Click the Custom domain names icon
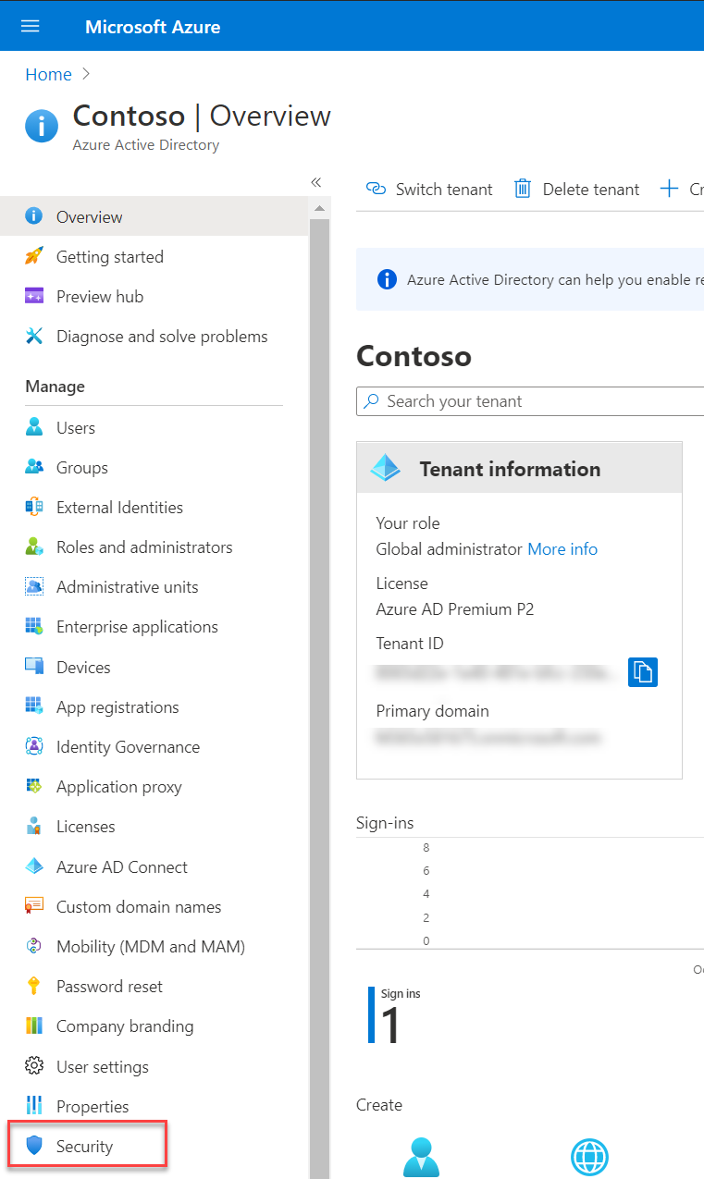The width and height of the screenshot is (704, 1179). click(34, 906)
